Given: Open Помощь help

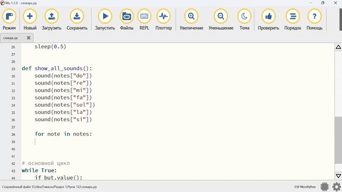Looking at the screenshot, I should click(x=314, y=19).
